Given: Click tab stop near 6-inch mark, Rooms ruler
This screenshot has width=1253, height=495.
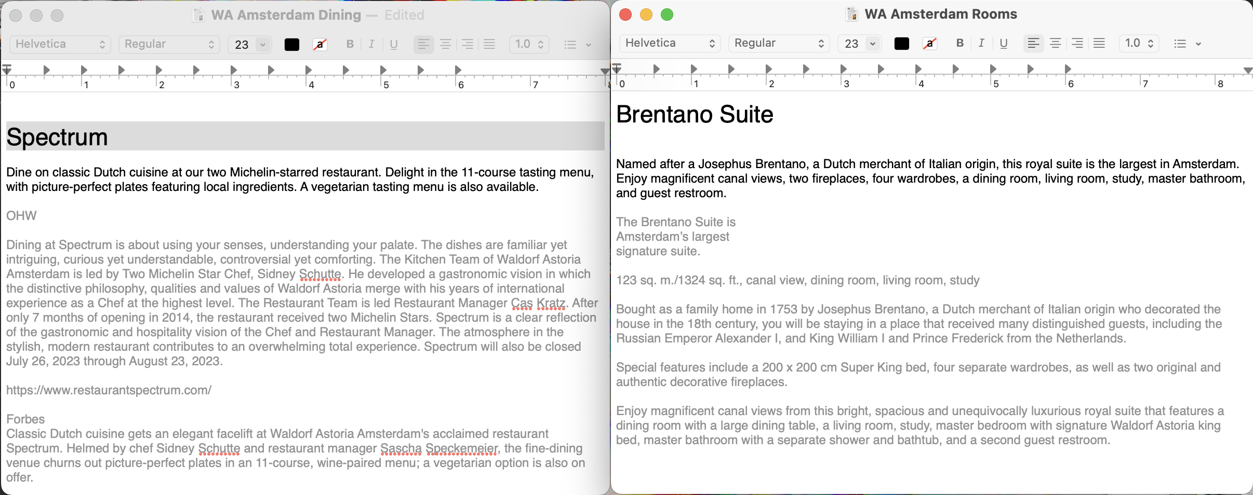Looking at the screenshot, I should click(x=1068, y=68).
